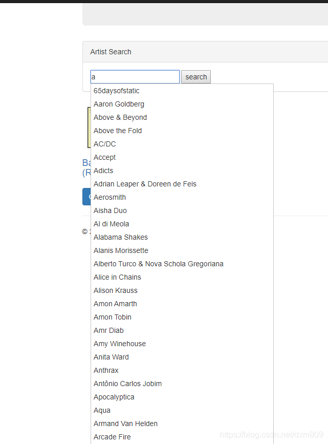Screen dimensions: 328x444
Task: Choose Aerosmith from suggestions
Action: [182, 197]
